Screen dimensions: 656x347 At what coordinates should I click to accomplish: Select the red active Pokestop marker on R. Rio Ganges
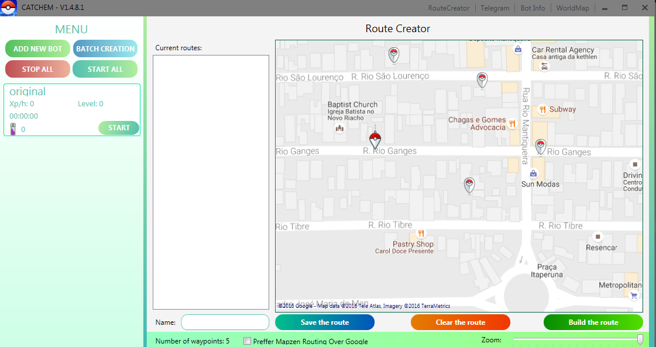point(375,141)
